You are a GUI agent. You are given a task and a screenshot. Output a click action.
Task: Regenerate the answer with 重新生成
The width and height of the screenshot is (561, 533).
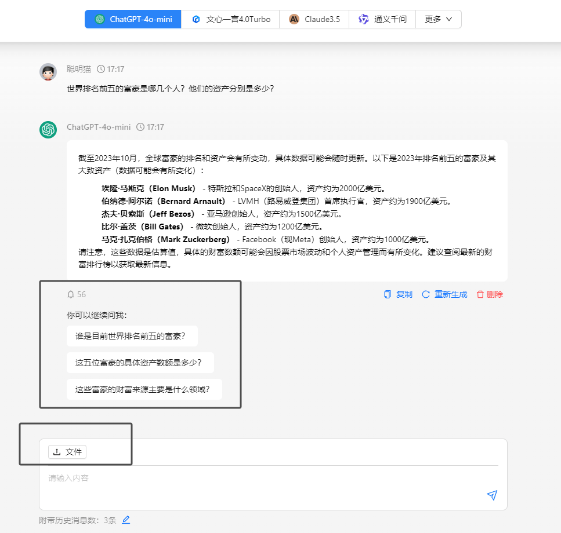(444, 294)
